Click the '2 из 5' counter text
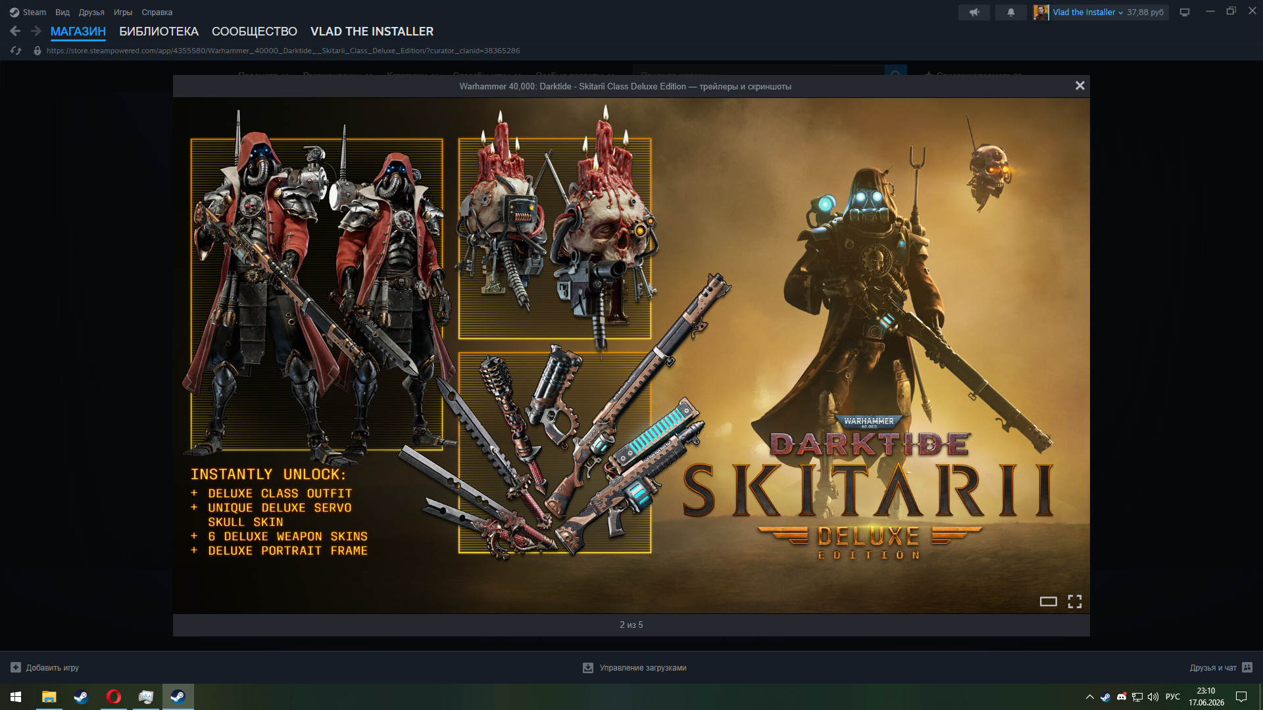The height and width of the screenshot is (710, 1263). tap(631, 625)
